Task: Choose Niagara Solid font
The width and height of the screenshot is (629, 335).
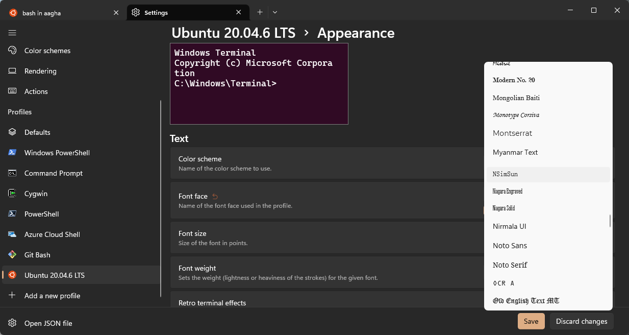Action: point(548,208)
